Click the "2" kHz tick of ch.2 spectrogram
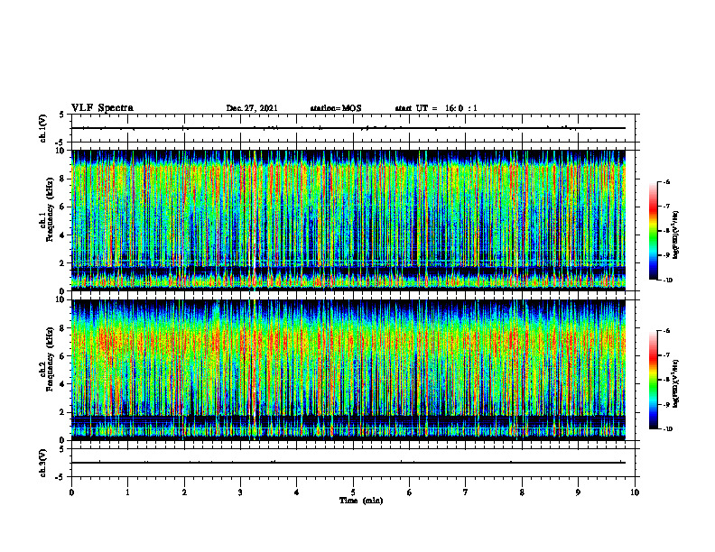The width and height of the screenshot is (715, 552). (x=62, y=412)
